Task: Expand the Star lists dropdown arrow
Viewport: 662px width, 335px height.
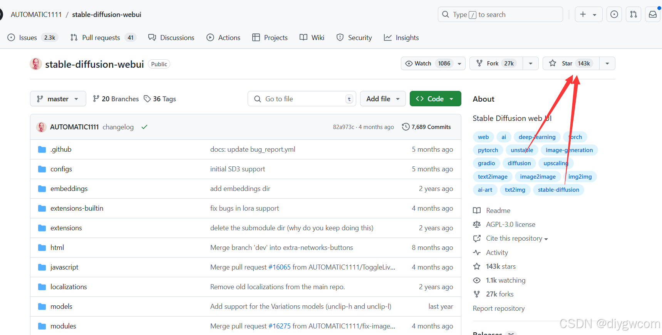Action: pos(607,64)
